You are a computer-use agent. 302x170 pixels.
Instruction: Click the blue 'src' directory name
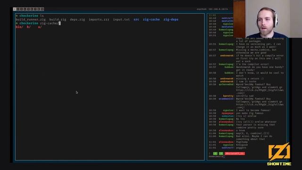pos(136,19)
